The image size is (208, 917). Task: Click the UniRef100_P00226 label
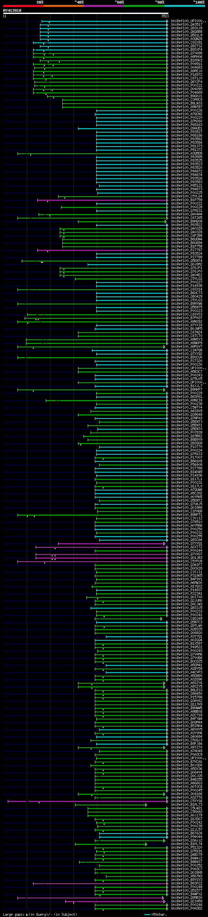(x=186, y=110)
